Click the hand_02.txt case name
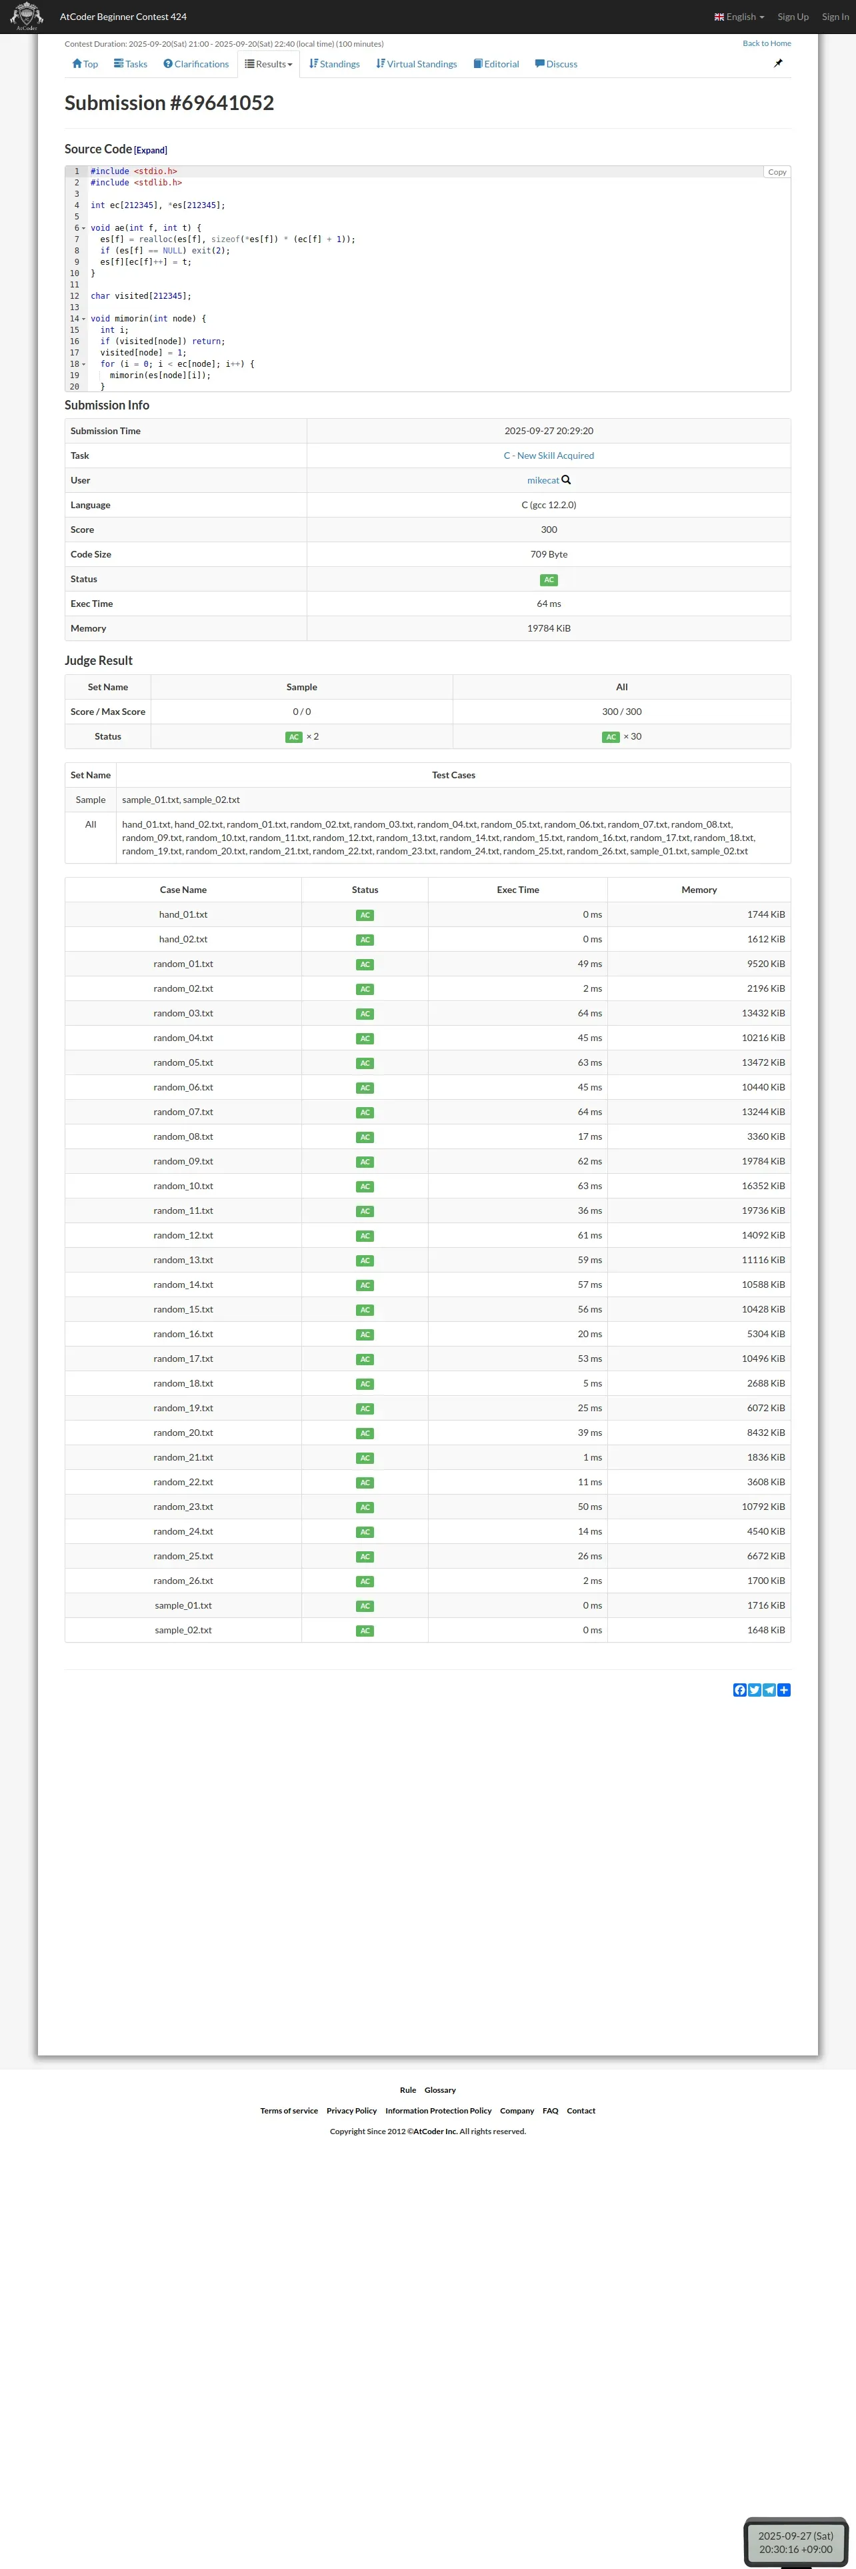This screenshot has height=2569, width=856. point(183,940)
